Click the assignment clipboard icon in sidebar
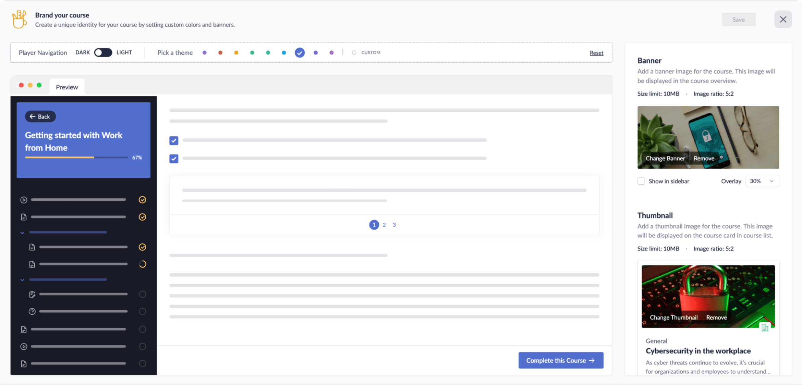The width and height of the screenshot is (802, 385). (x=32, y=294)
